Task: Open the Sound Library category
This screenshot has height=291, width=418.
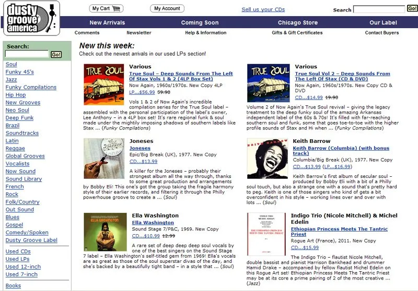Action: (24, 179)
